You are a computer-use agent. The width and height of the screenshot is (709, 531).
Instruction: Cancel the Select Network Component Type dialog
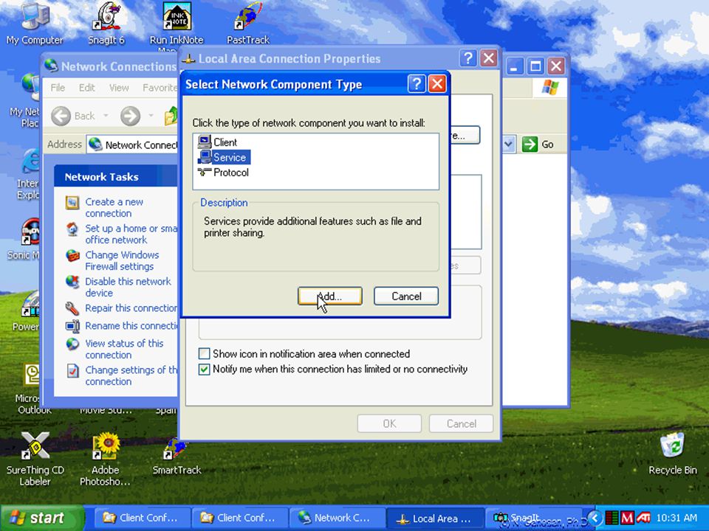[406, 296]
